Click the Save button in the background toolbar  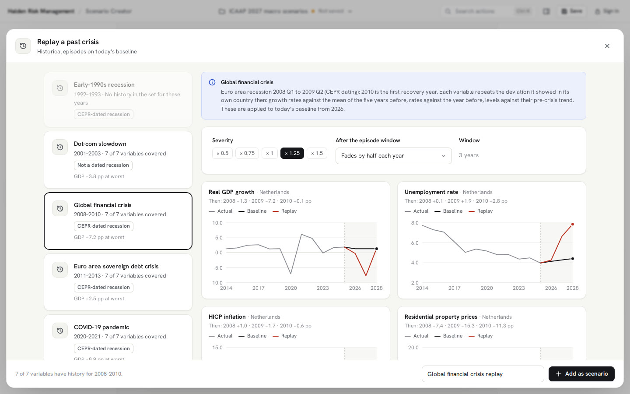coord(572,11)
